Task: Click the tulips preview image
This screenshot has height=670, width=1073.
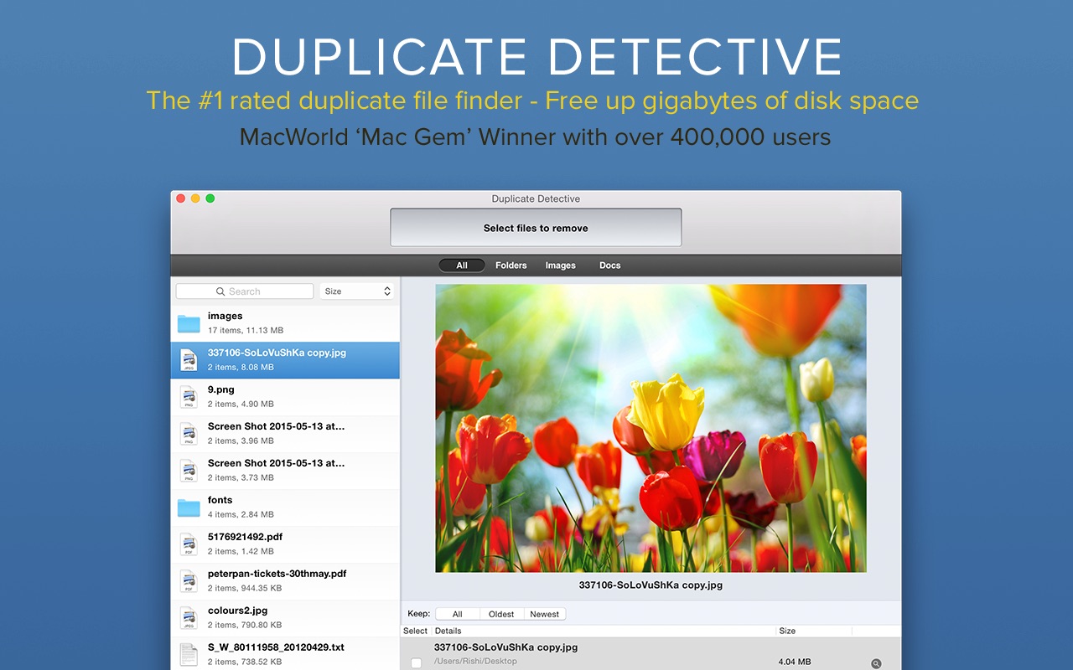Action: pos(651,428)
